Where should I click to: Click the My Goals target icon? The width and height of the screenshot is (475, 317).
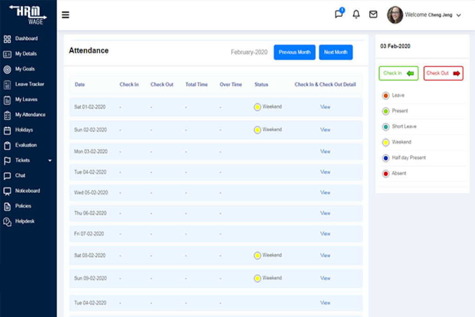[x=7, y=70]
